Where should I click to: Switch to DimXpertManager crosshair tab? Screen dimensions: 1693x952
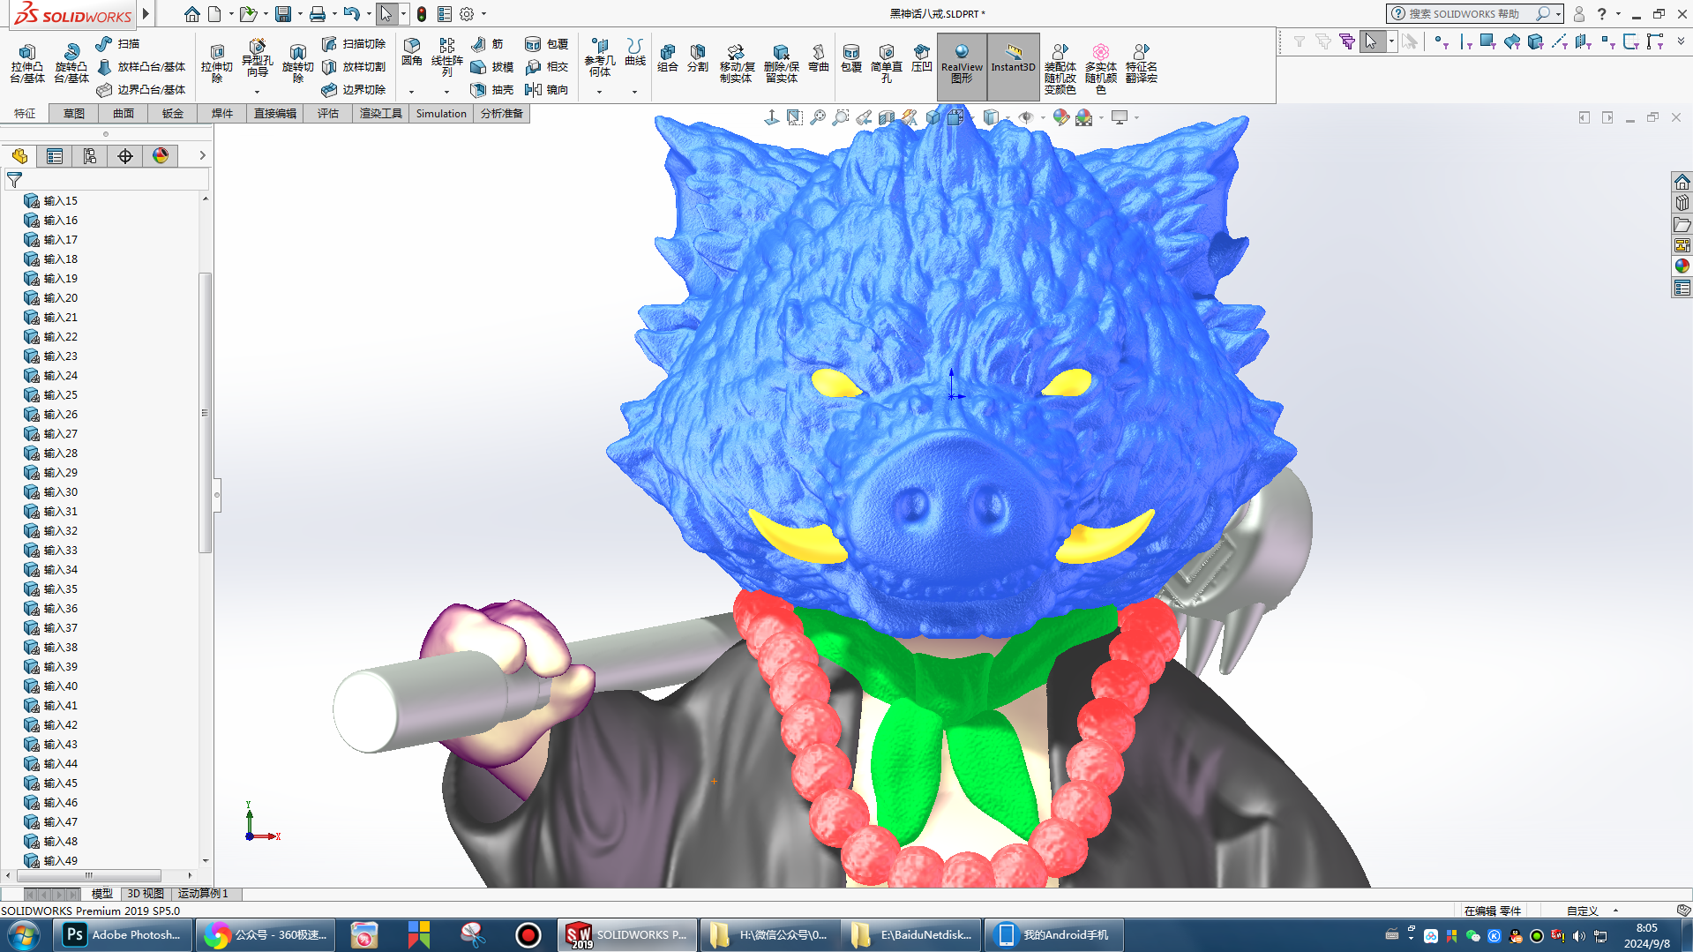pyautogui.click(x=125, y=156)
